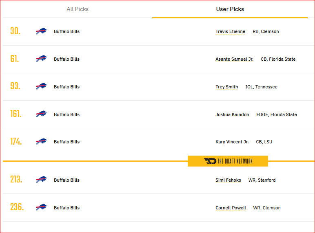Open Asante Samuel Jr. player link
Image resolution: width=315 pixels, height=233 pixels.
234,59
